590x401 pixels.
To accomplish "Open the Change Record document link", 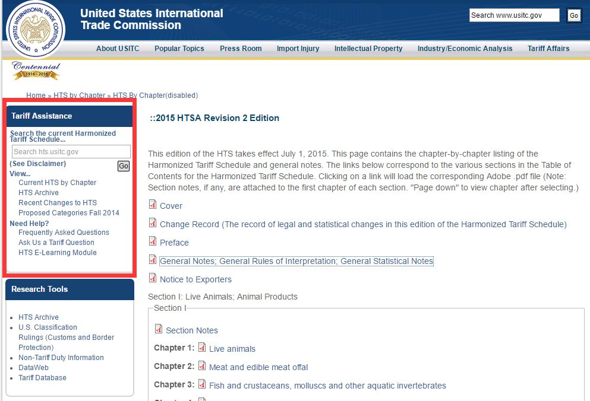I will (364, 224).
